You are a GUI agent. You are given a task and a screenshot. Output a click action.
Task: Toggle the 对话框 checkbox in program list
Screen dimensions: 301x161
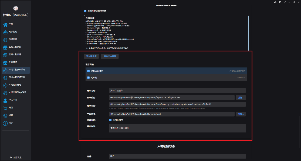88,77
